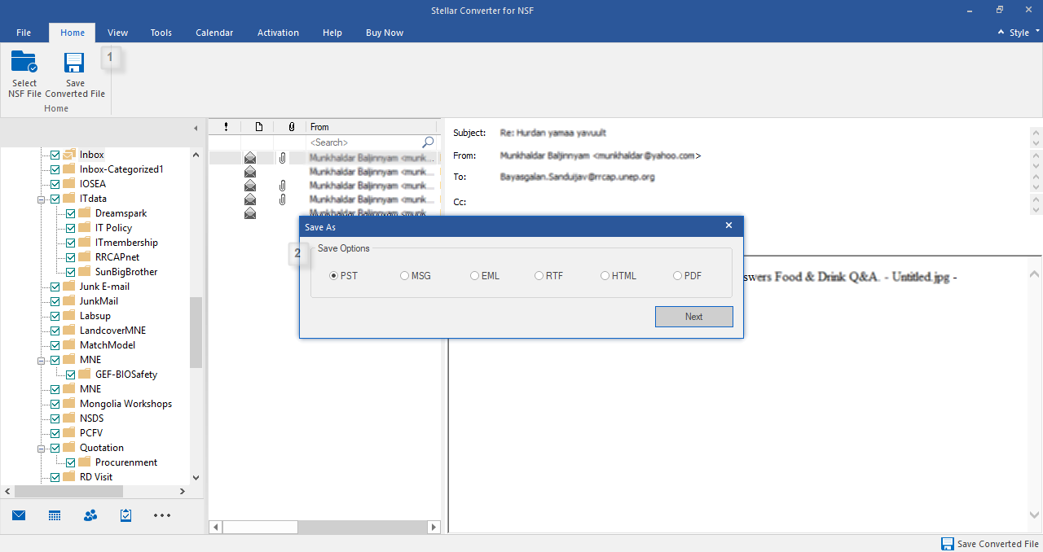This screenshot has width=1043, height=552.
Task: Click the Inbox folder icon
Action: tap(69, 154)
